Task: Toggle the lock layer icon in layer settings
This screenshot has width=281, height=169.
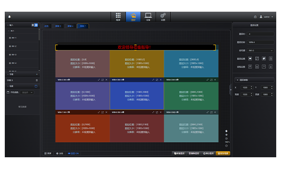Action: point(271,58)
